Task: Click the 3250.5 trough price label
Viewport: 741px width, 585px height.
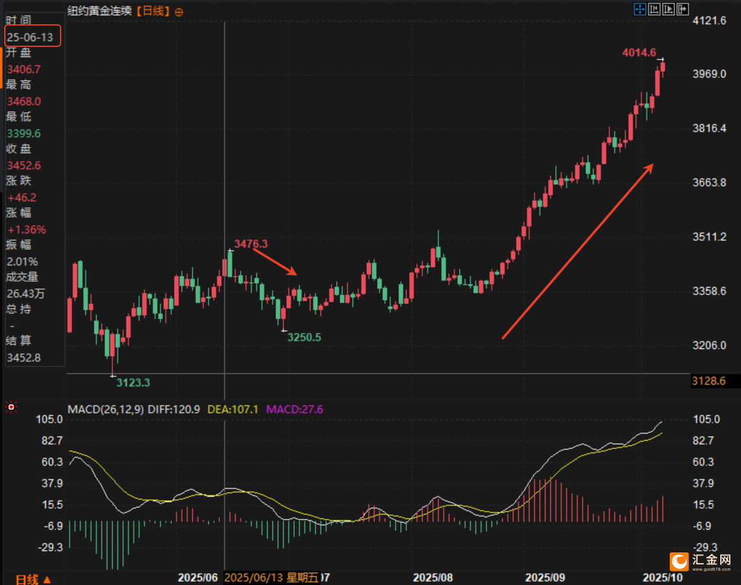Action: click(304, 338)
